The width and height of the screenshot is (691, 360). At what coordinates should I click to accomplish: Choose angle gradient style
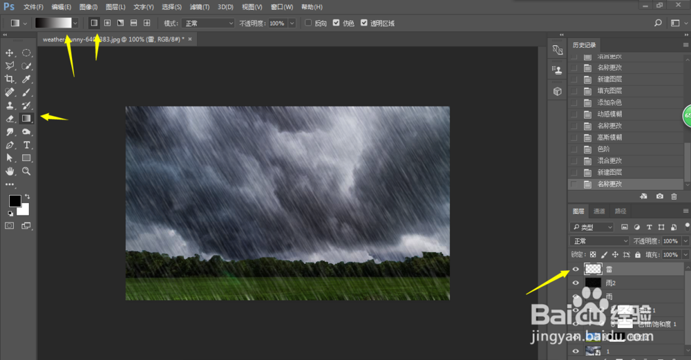pyautogui.click(x=120, y=23)
